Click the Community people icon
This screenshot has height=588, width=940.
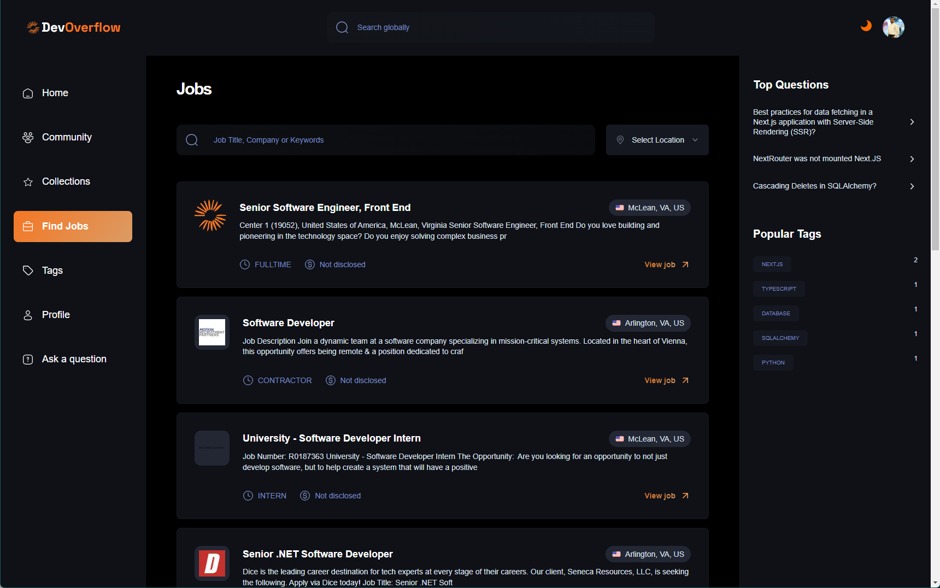point(28,137)
